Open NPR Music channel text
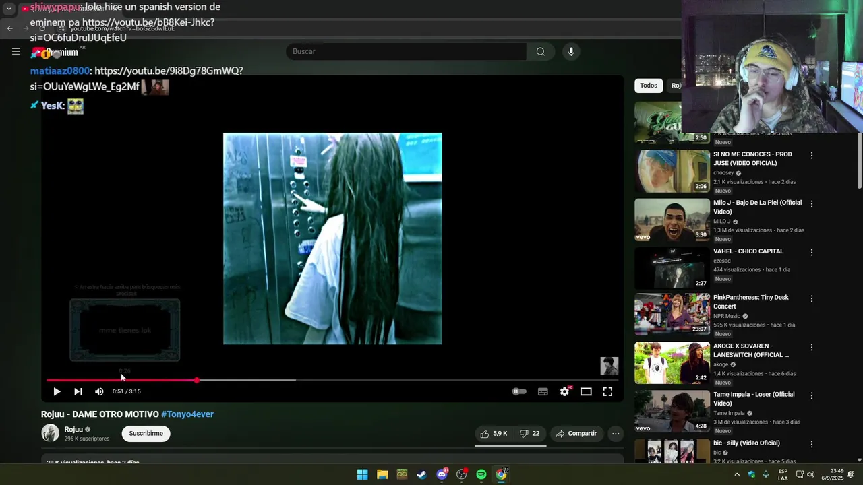Viewport: 863px width, 485px height. 727,316
